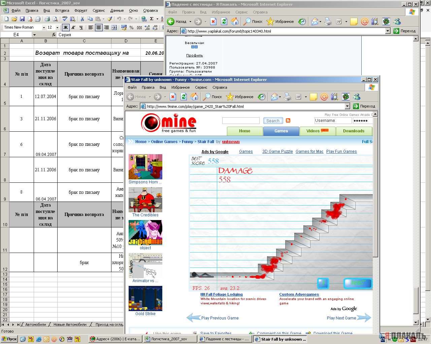
Task: Click Stop icon in Stair Fall IE window
Action: tap(173, 97)
